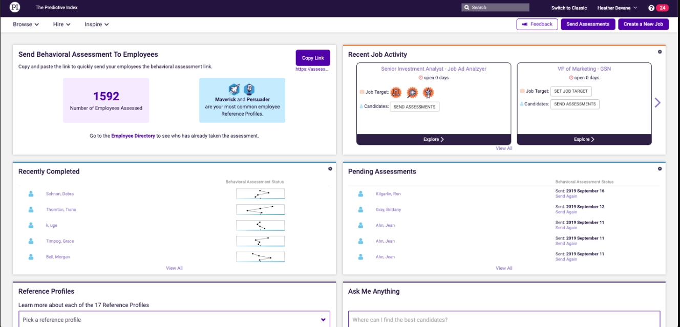Click View All under Recently Completed
The height and width of the screenshot is (327, 680).
point(174,268)
